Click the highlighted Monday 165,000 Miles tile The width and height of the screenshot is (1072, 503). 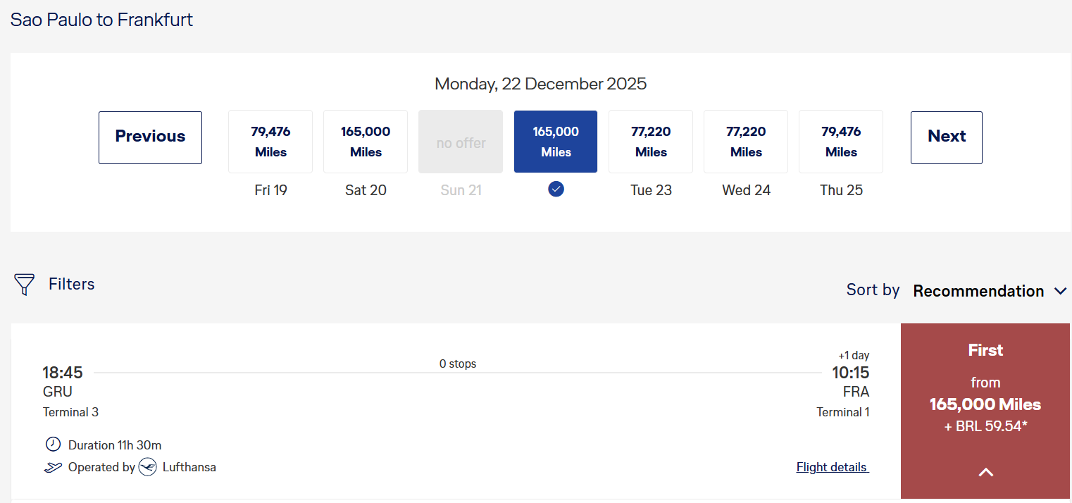tap(556, 142)
